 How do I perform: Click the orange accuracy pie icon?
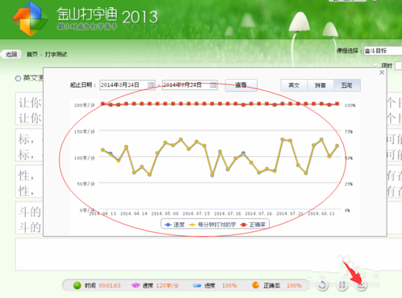point(255,285)
